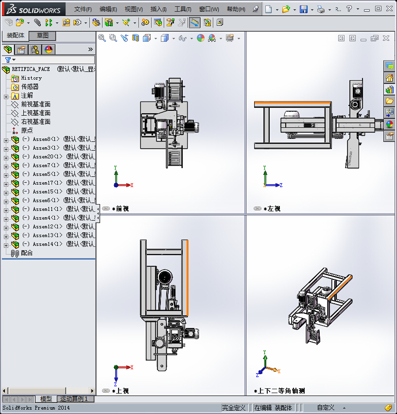Select the 前视基准面 plane item
Screen dimensions: 397x414
point(35,104)
